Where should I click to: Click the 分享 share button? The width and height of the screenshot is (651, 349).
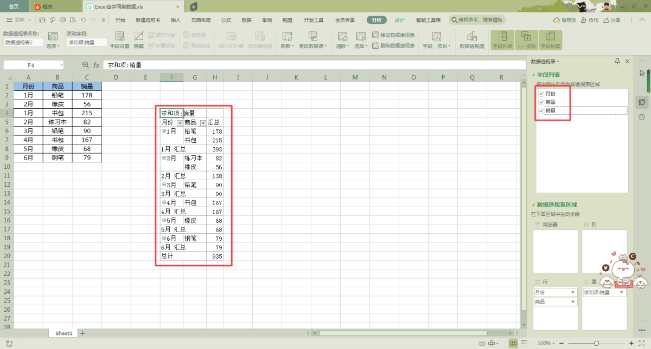(x=612, y=20)
